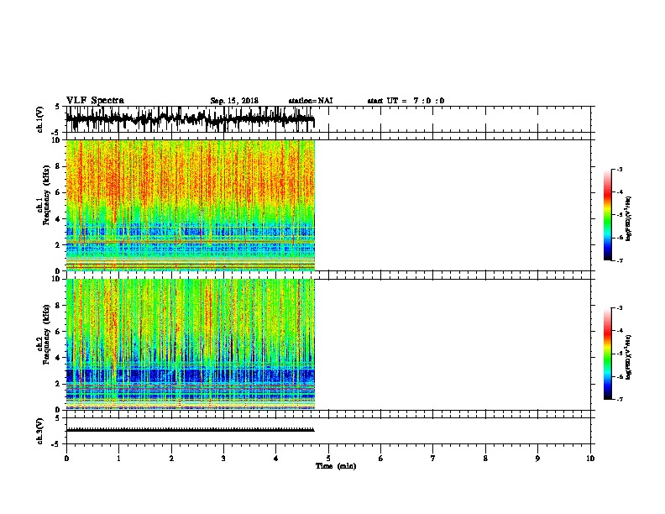Click the "5" tick on ch.1(V) axis
The width and height of the screenshot is (665, 514).
tap(58, 107)
